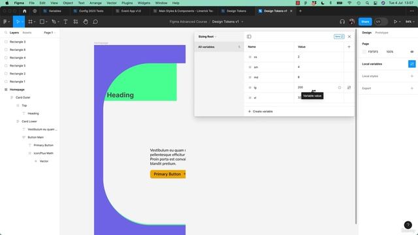The image size is (418, 235).
Task: Select the Card Outer layer
Action: 23,97
